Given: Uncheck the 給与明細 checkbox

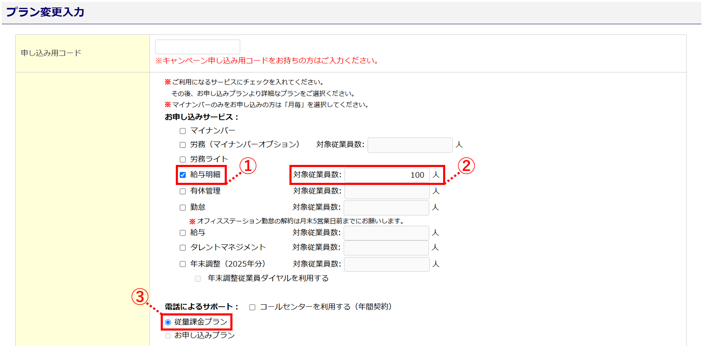Looking at the screenshot, I should [183, 175].
